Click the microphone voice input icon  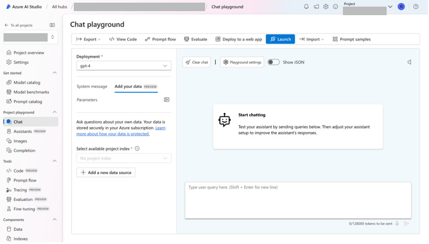pos(397,223)
